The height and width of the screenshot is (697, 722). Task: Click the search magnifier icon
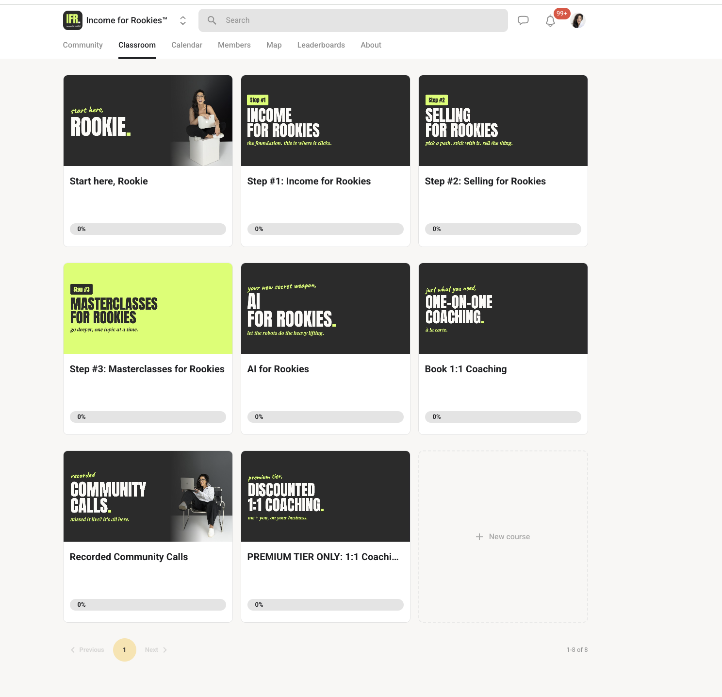212,20
